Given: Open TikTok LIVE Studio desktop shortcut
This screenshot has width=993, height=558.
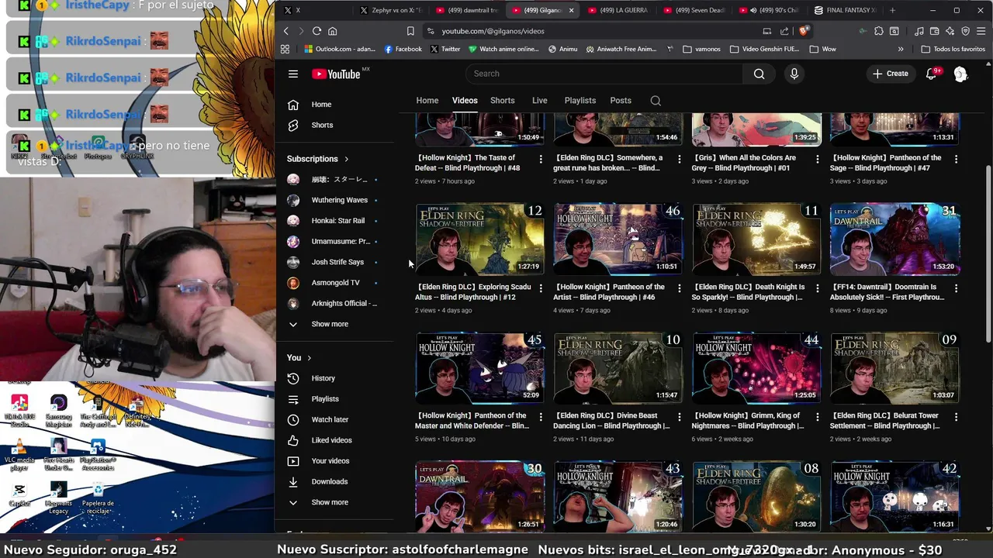Looking at the screenshot, I should (x=19, y=410).
